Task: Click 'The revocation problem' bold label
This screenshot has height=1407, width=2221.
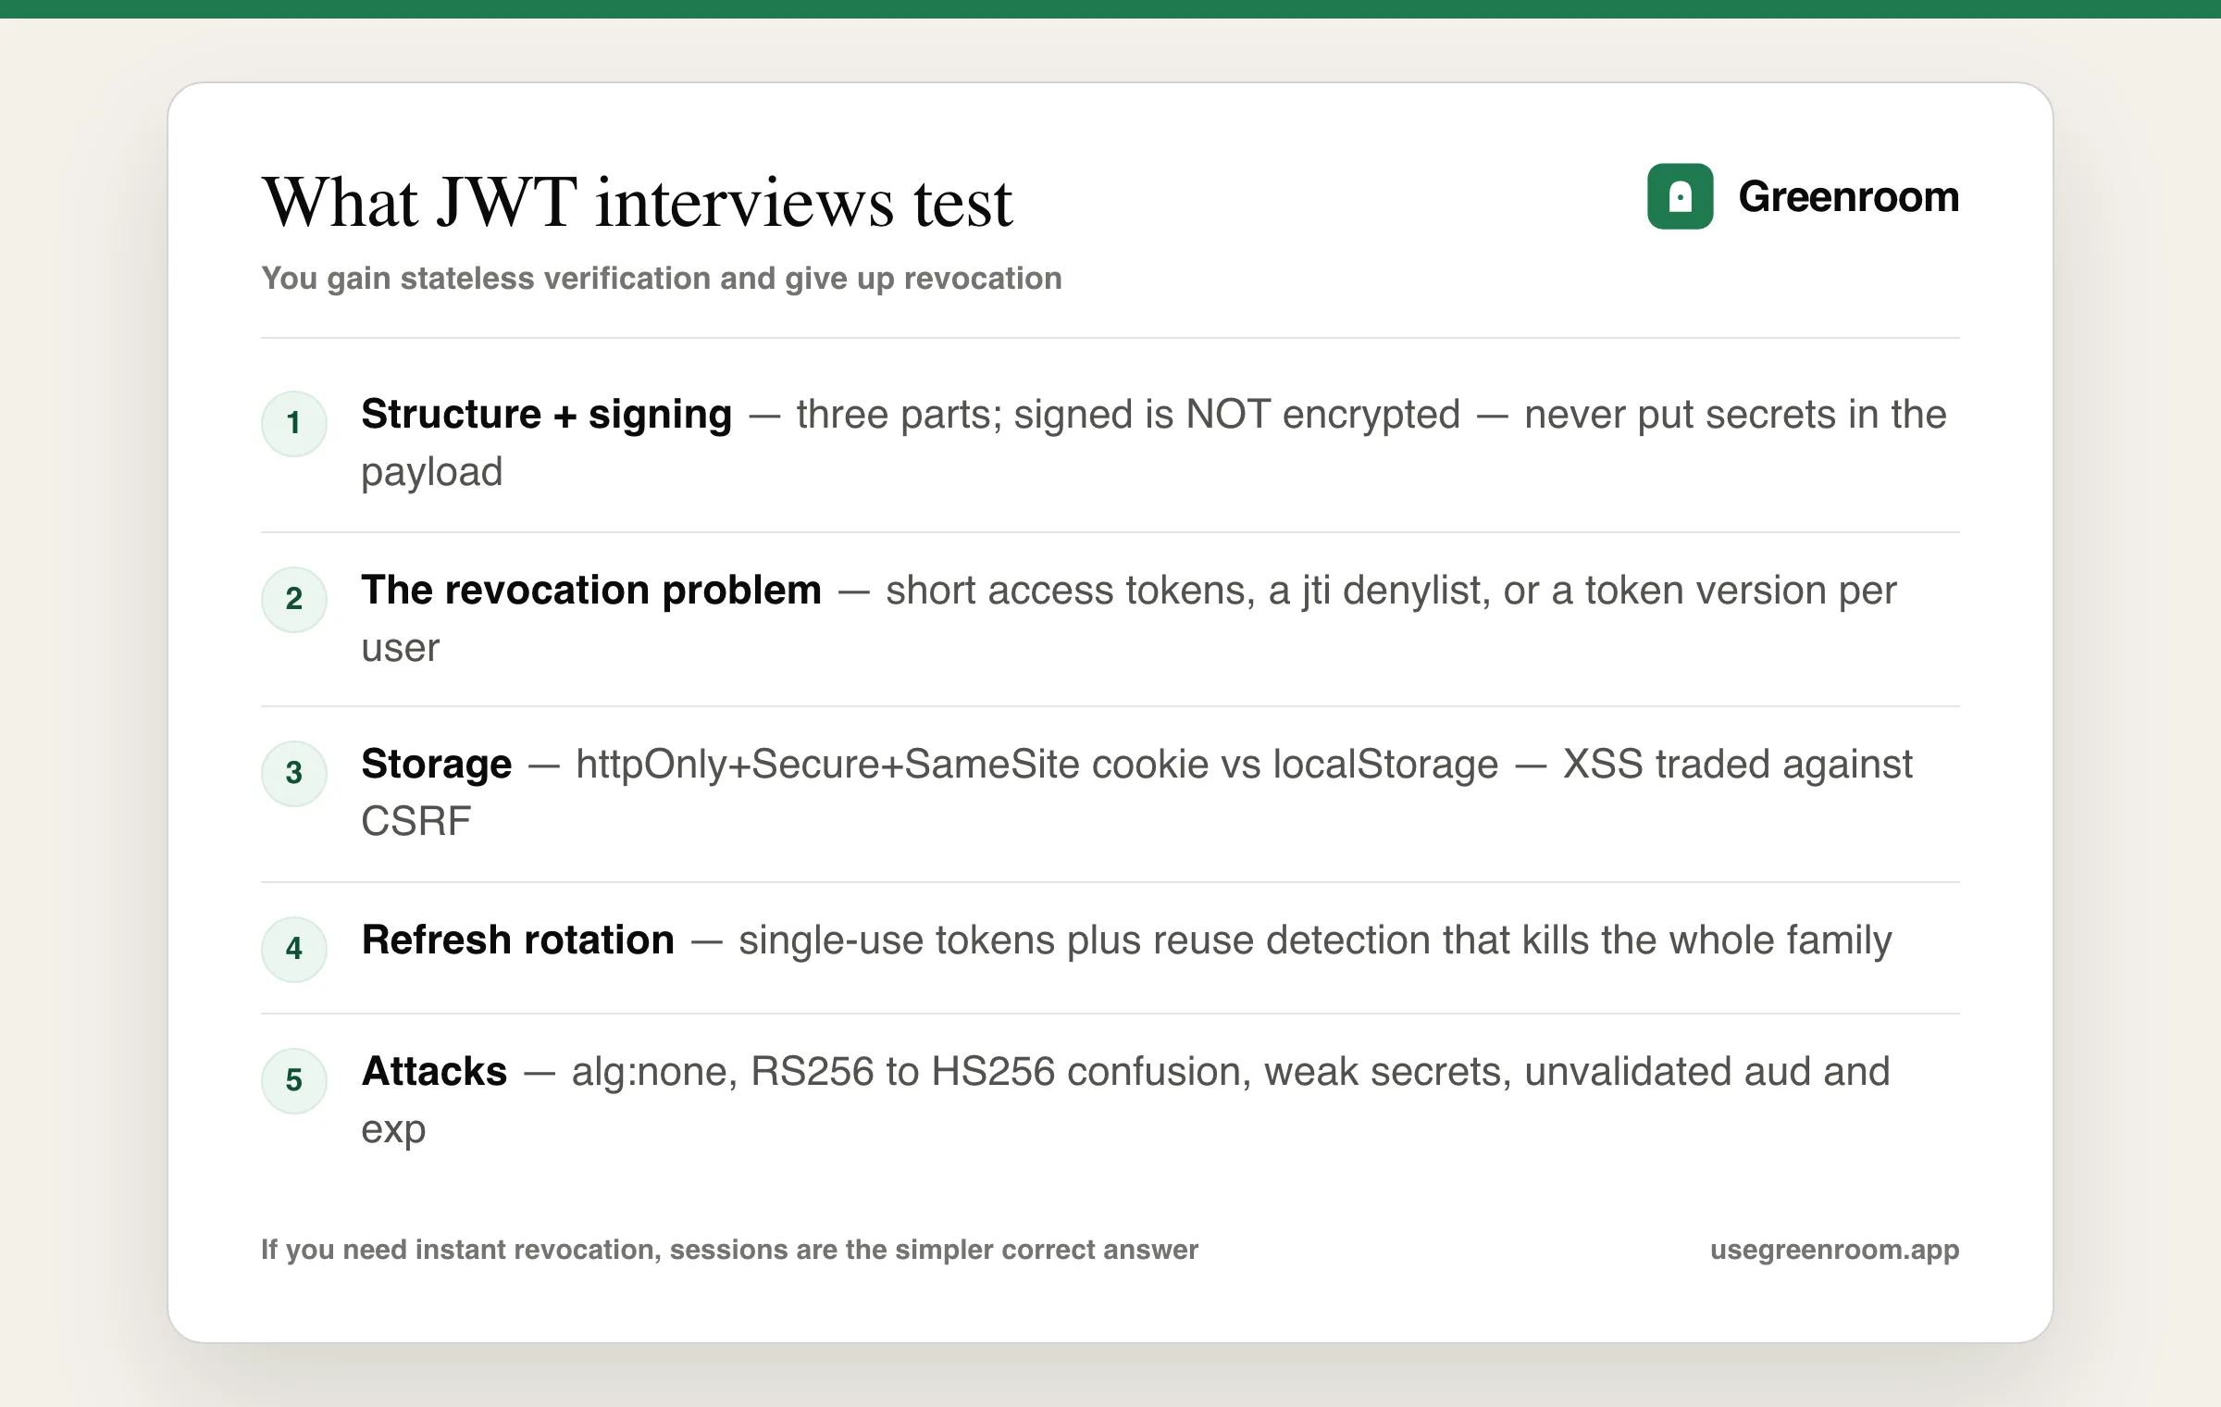Action: pos(591,591)
